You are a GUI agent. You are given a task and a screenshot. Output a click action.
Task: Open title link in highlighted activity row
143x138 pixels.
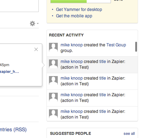(102, 62)
